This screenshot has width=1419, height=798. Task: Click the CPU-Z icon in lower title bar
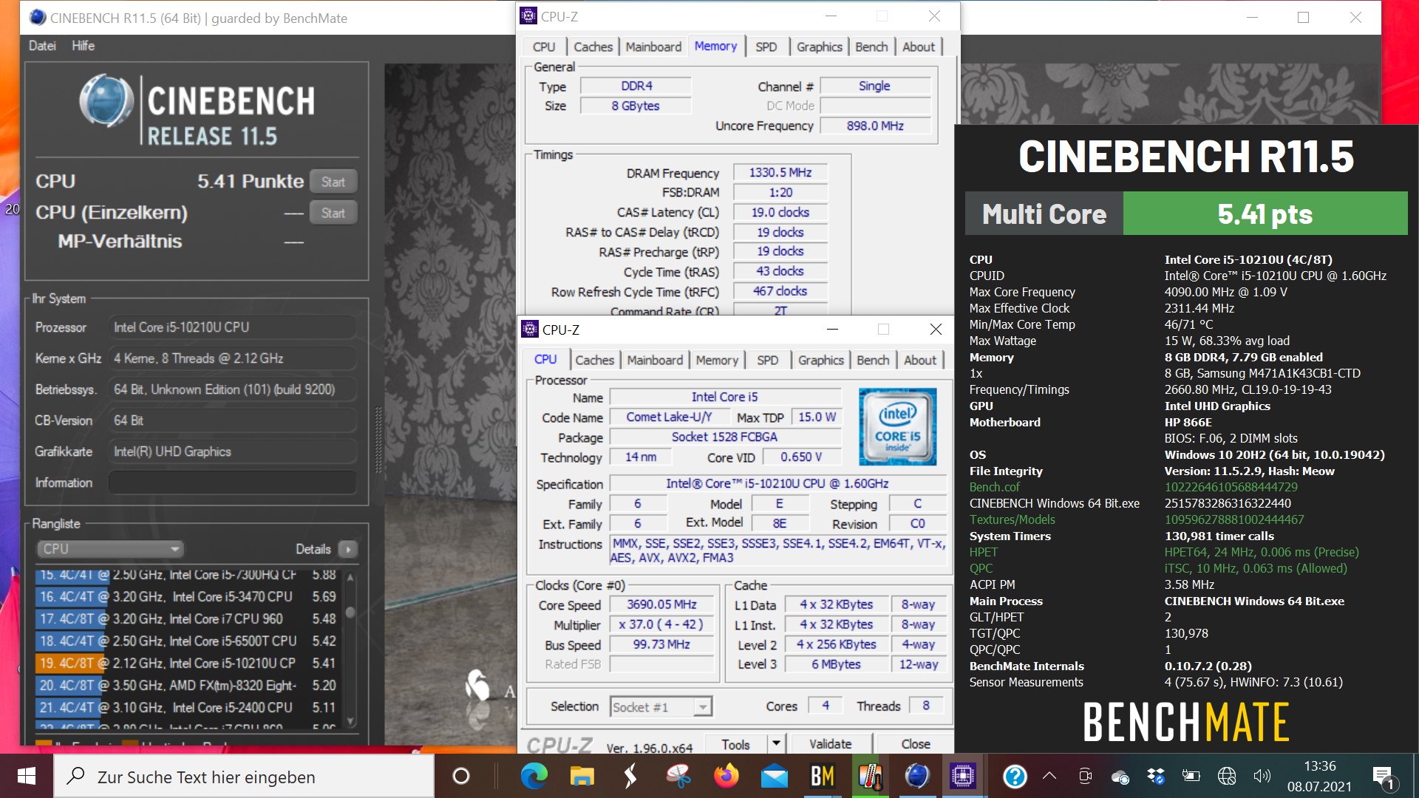point(530,330)
